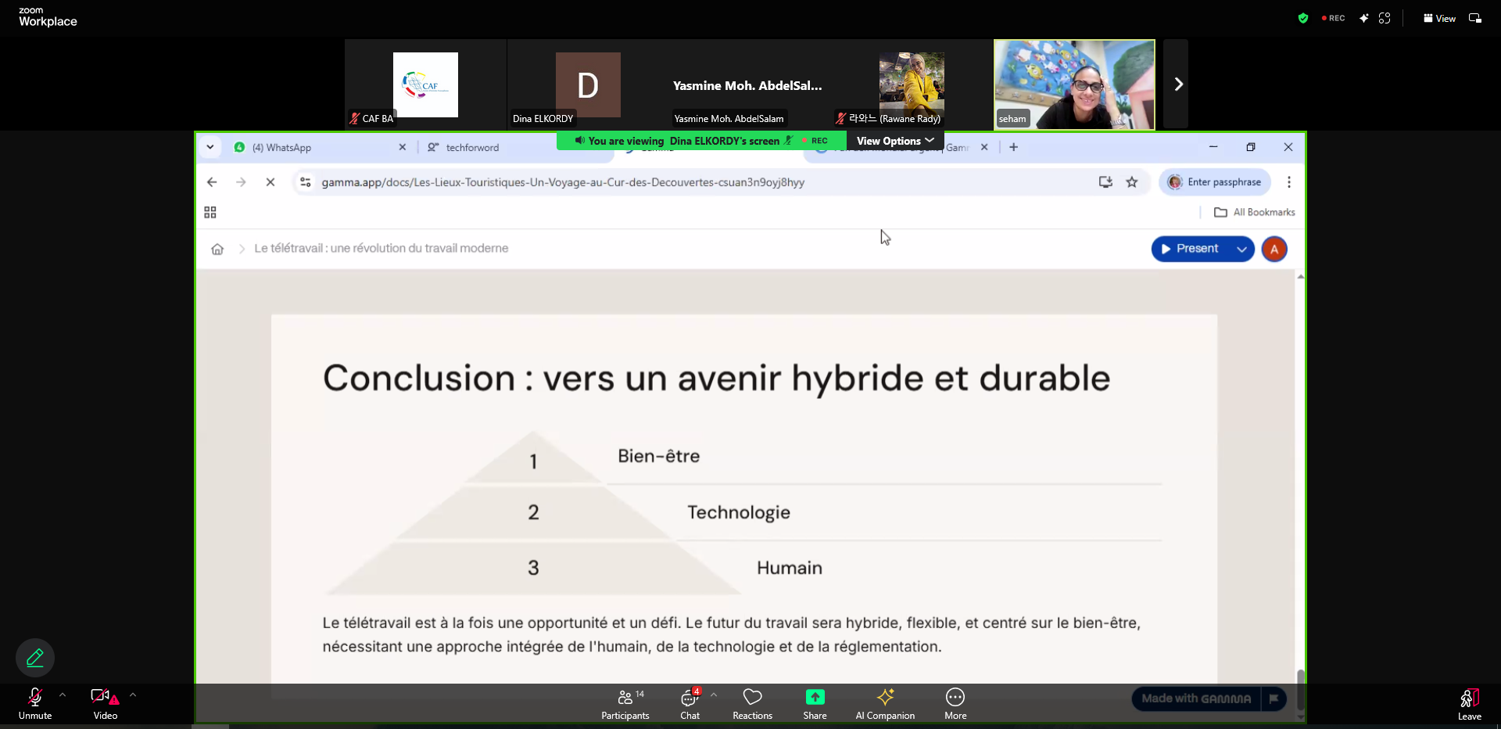Click the annotate pencil icon
Image resolution: width=1501 pixels, height=729 pixels.
(x=35, y=658)
